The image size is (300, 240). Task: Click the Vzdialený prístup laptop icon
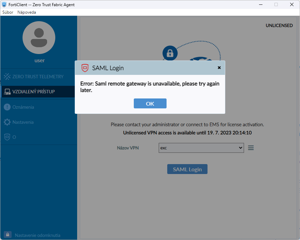click(x=7, y=92)
